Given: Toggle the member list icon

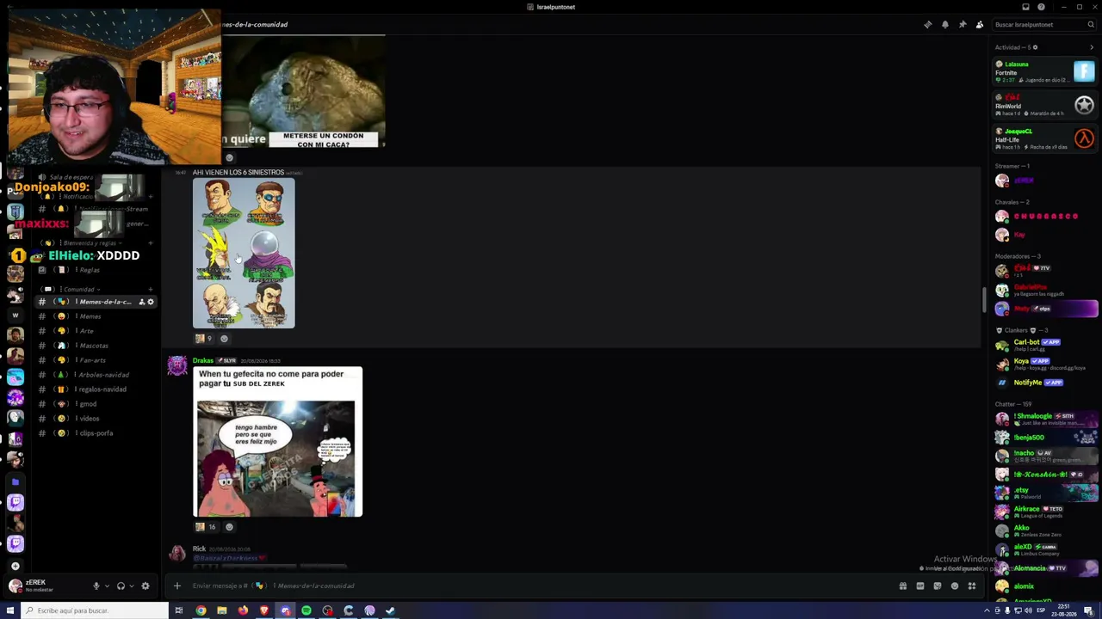Looking at the screenshot, I should [979, 24].
